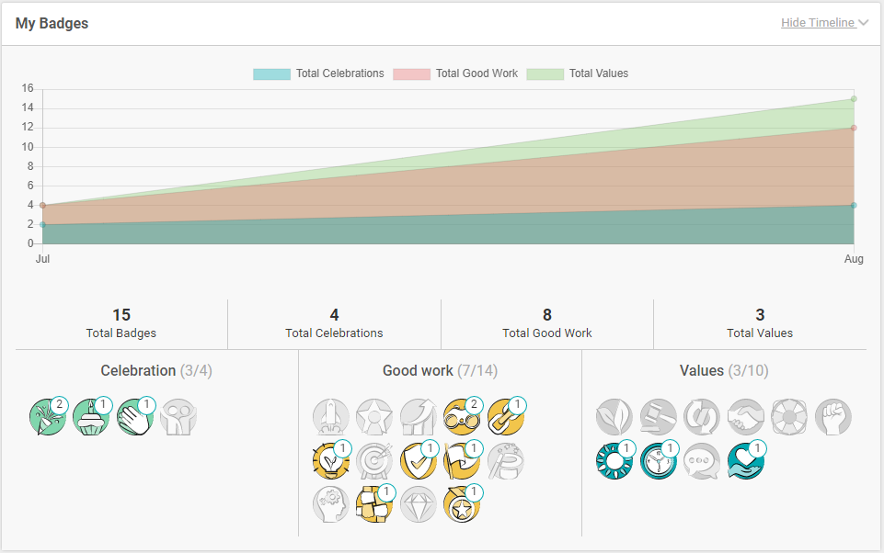The height and width of the screenshot is (553, 884).
Task: Click Total Values data point at Aug
Action: coord(854,99)
